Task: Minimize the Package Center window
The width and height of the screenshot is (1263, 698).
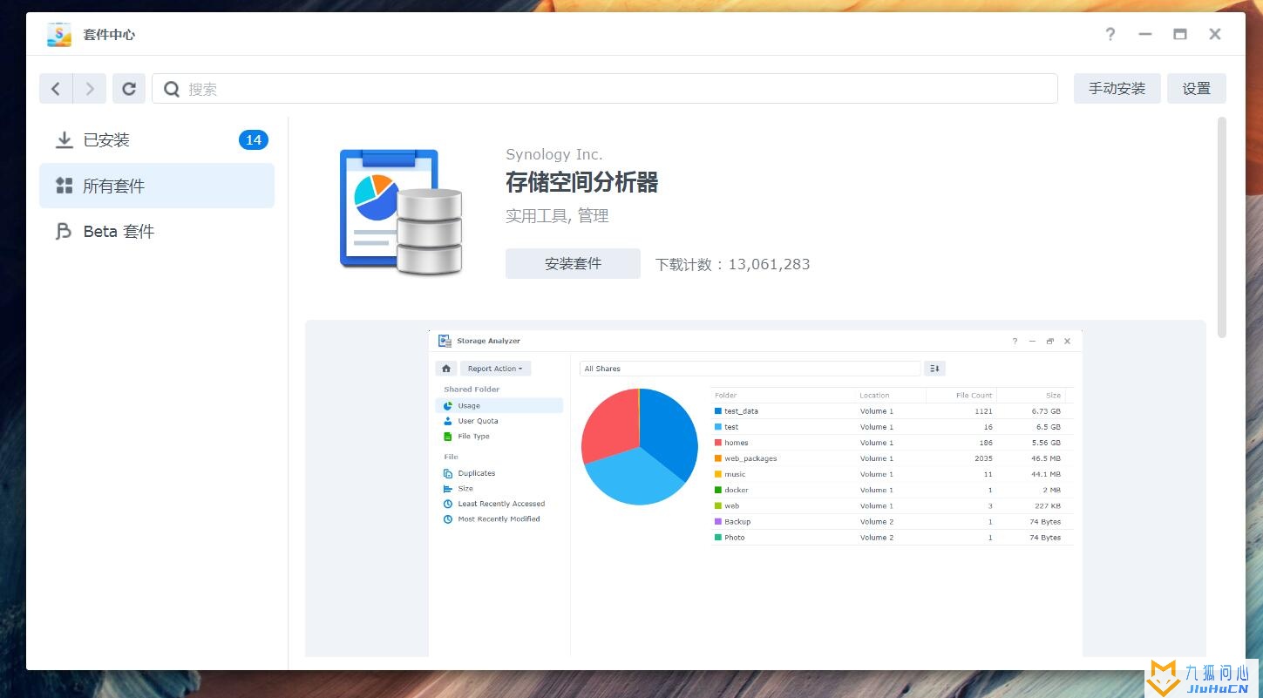Action: tap(1144, 34)
